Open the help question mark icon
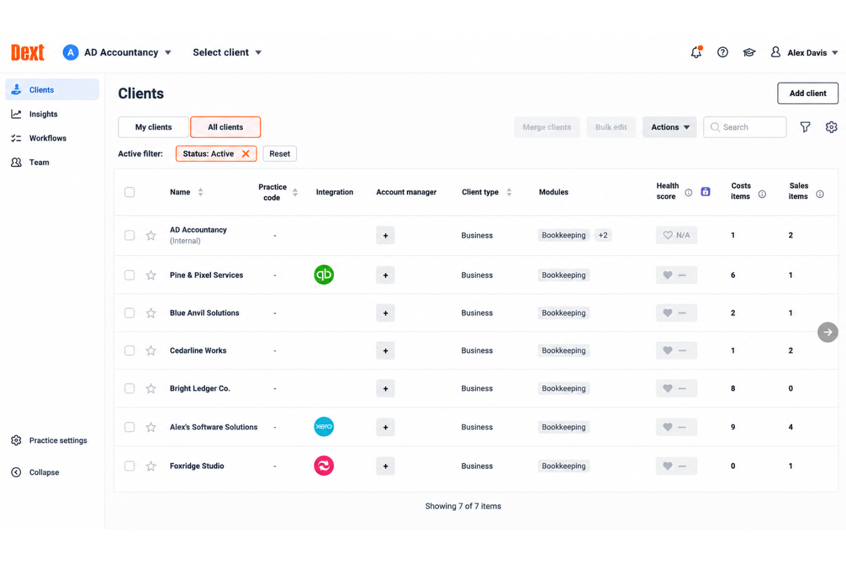This screenshot has height=564, width=846. pyautogui.click(x=723, y=52)
